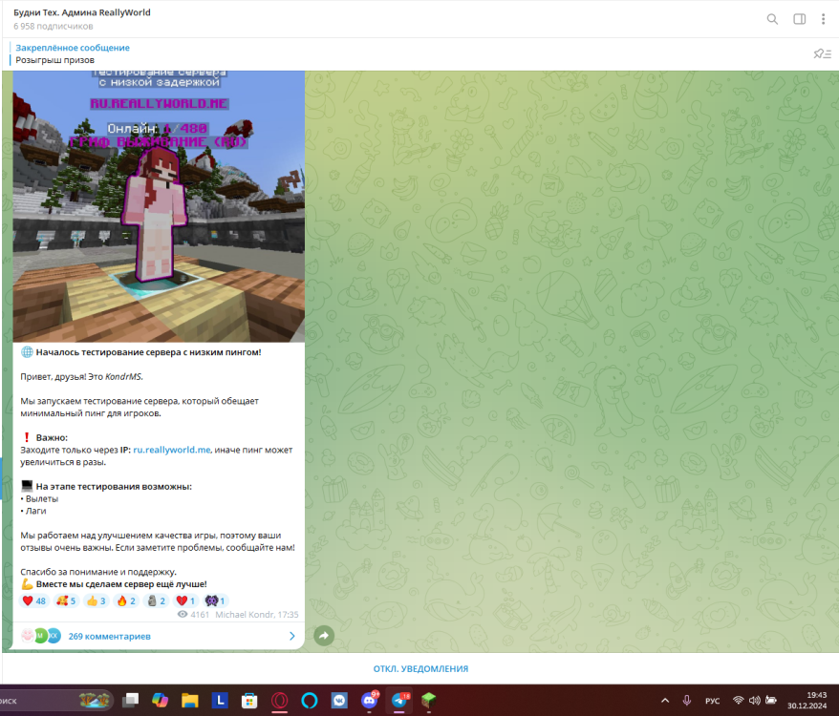The height and width of the screenshot is (716, 839).
Task: Toggle the heart-on-fire reaction with 1
Action: click(x=185, y=601)
